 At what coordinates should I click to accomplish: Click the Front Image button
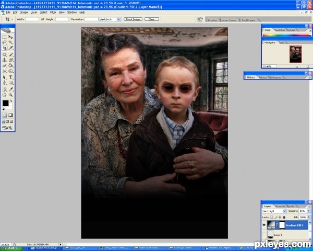pyautogui.click(x=133, y=19)
